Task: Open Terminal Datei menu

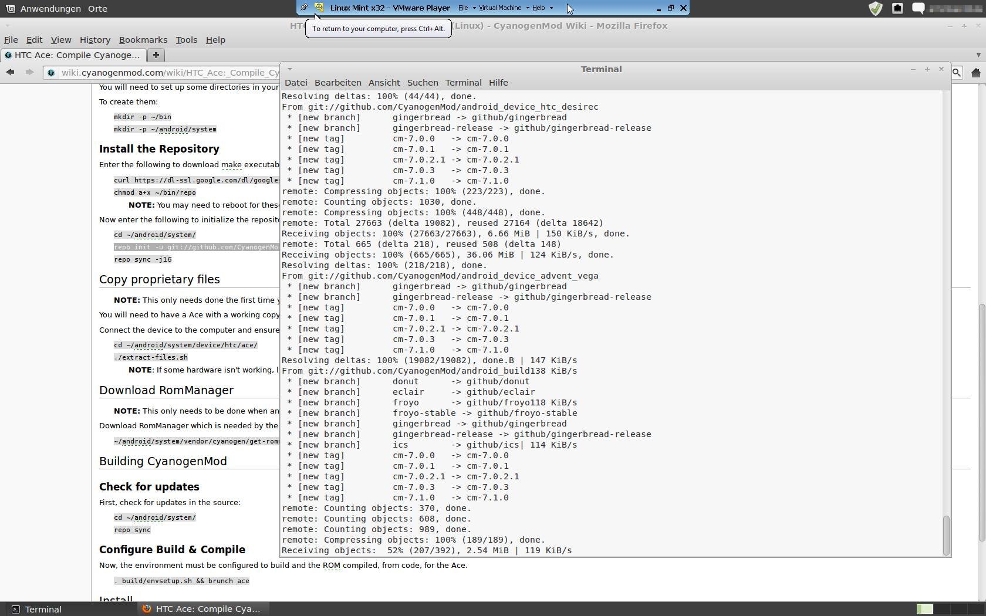Action: pos(296,83)
